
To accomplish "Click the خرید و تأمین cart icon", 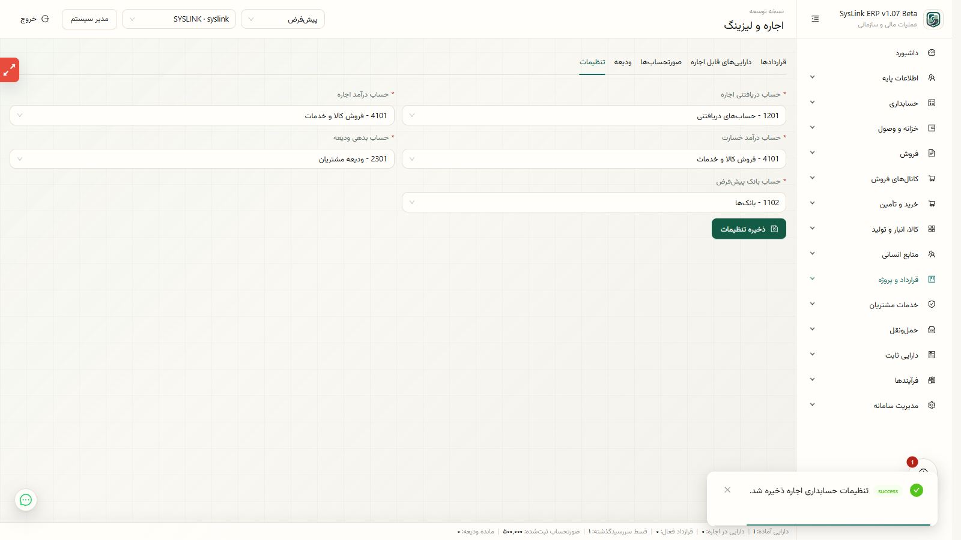I will coord(932,204).
